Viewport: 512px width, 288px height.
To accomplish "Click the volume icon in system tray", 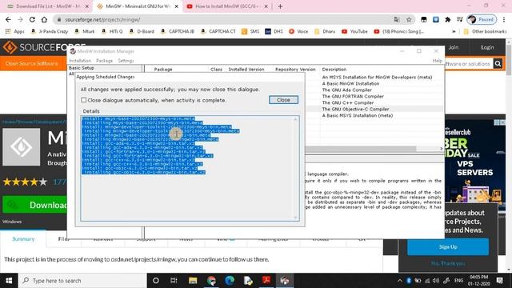I will 436,281.
